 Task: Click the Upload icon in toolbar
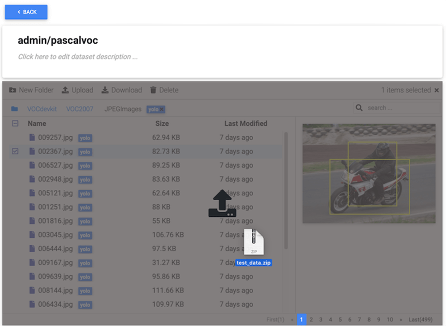65,90
